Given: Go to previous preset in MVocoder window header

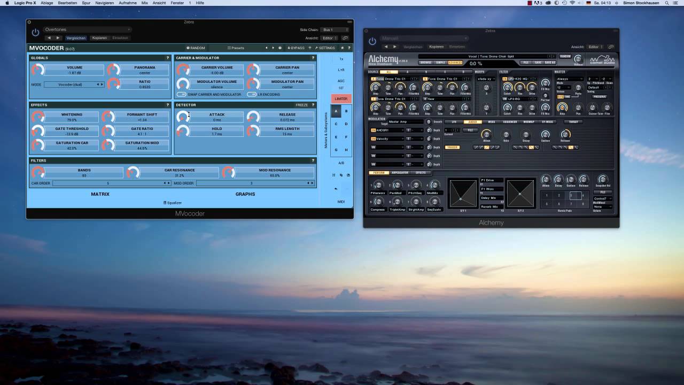Looking at the screenshot, I should [49, 38].
